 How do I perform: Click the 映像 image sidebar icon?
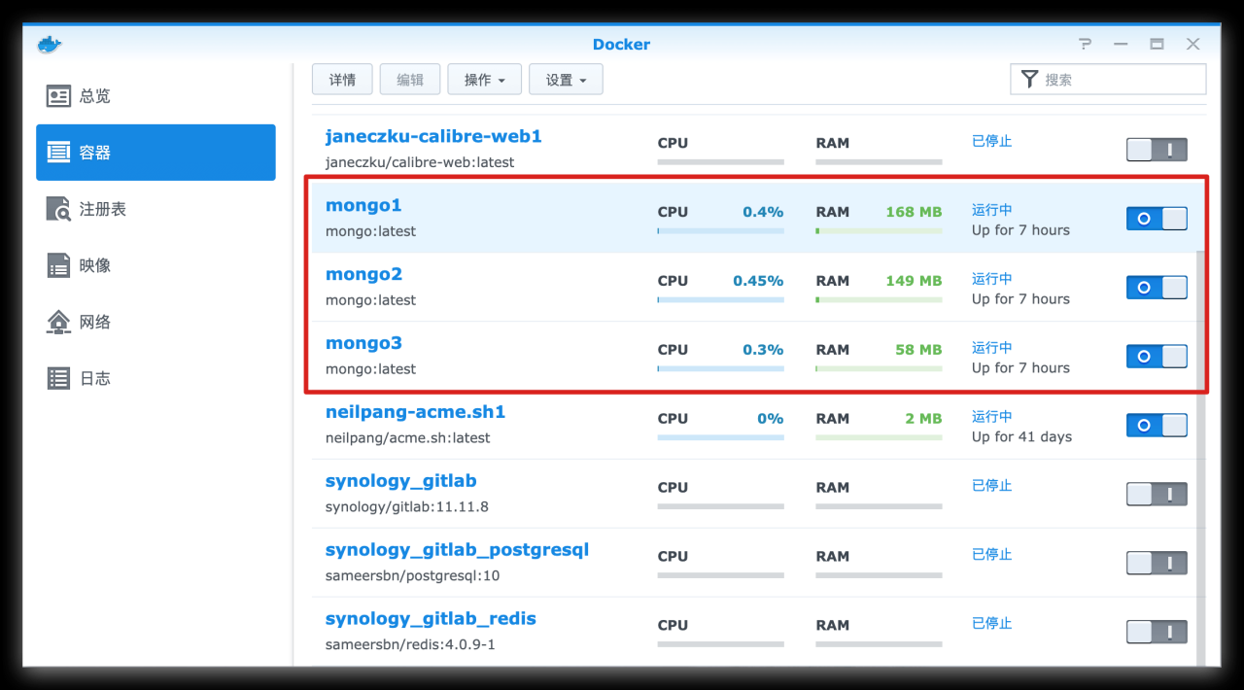coord(59,265)
